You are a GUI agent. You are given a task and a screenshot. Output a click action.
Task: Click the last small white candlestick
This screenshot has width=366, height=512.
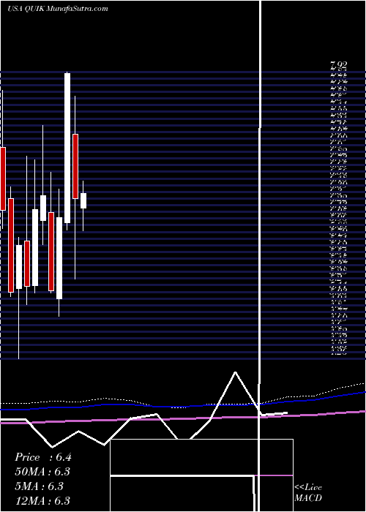[83, 200]
